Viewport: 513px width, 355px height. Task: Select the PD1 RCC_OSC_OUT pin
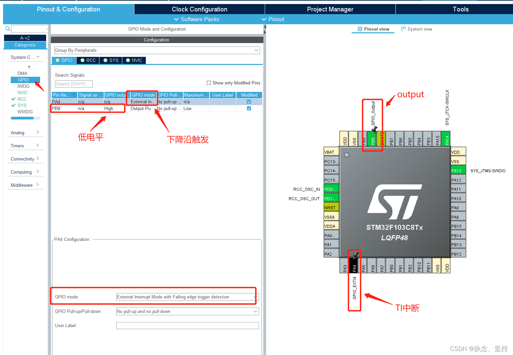331,198
